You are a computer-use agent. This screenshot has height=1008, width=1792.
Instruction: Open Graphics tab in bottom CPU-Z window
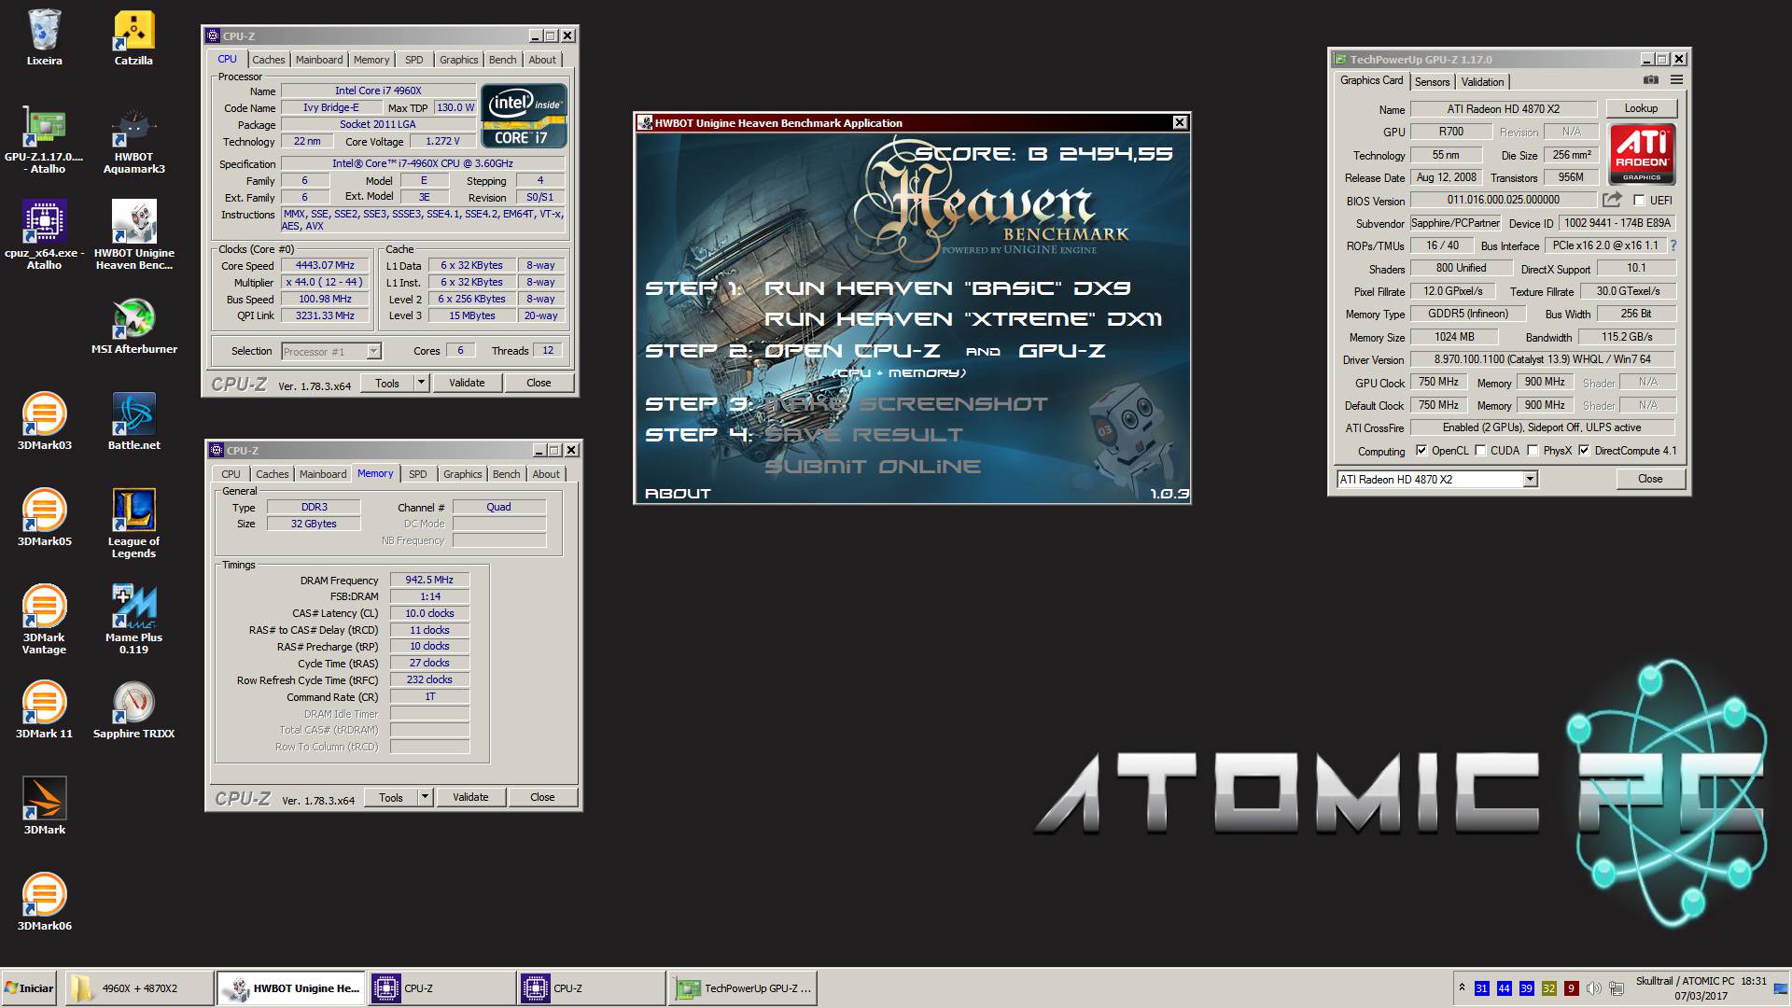pyautogui.click(x=463, y=474)
